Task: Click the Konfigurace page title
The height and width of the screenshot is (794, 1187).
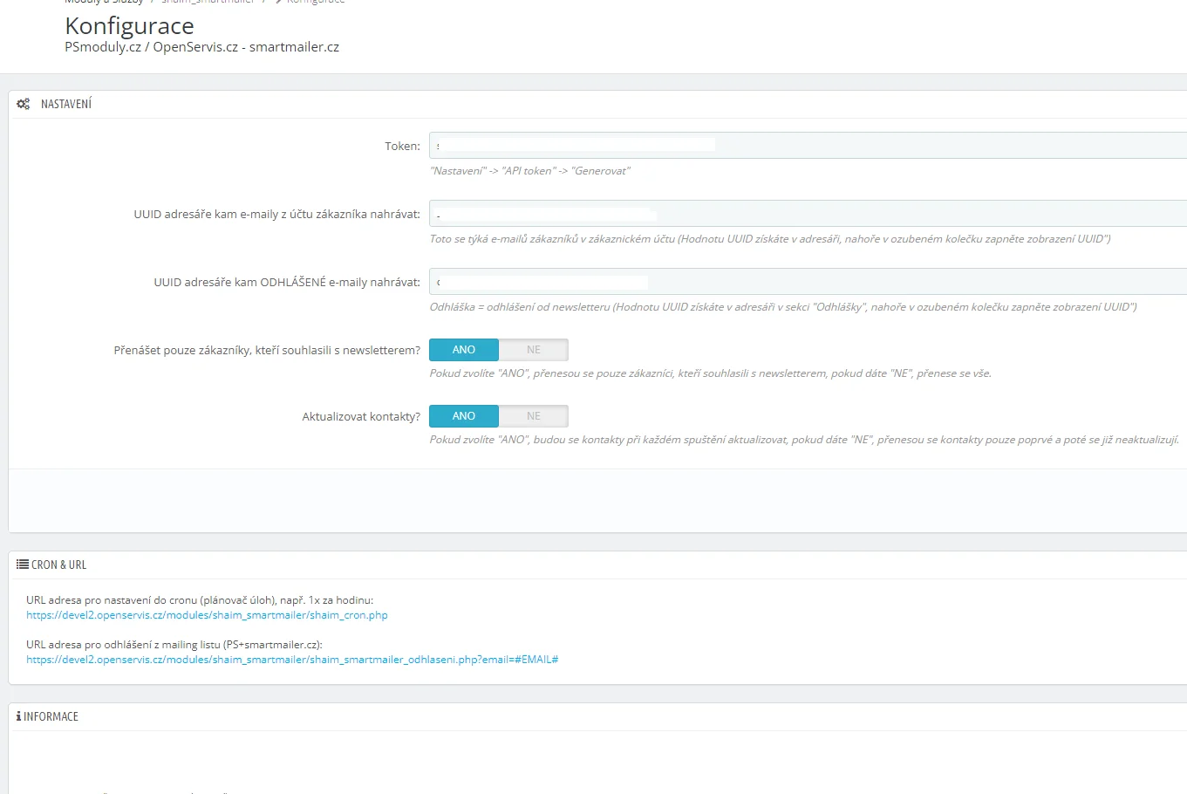Action: tap(129, 26)
